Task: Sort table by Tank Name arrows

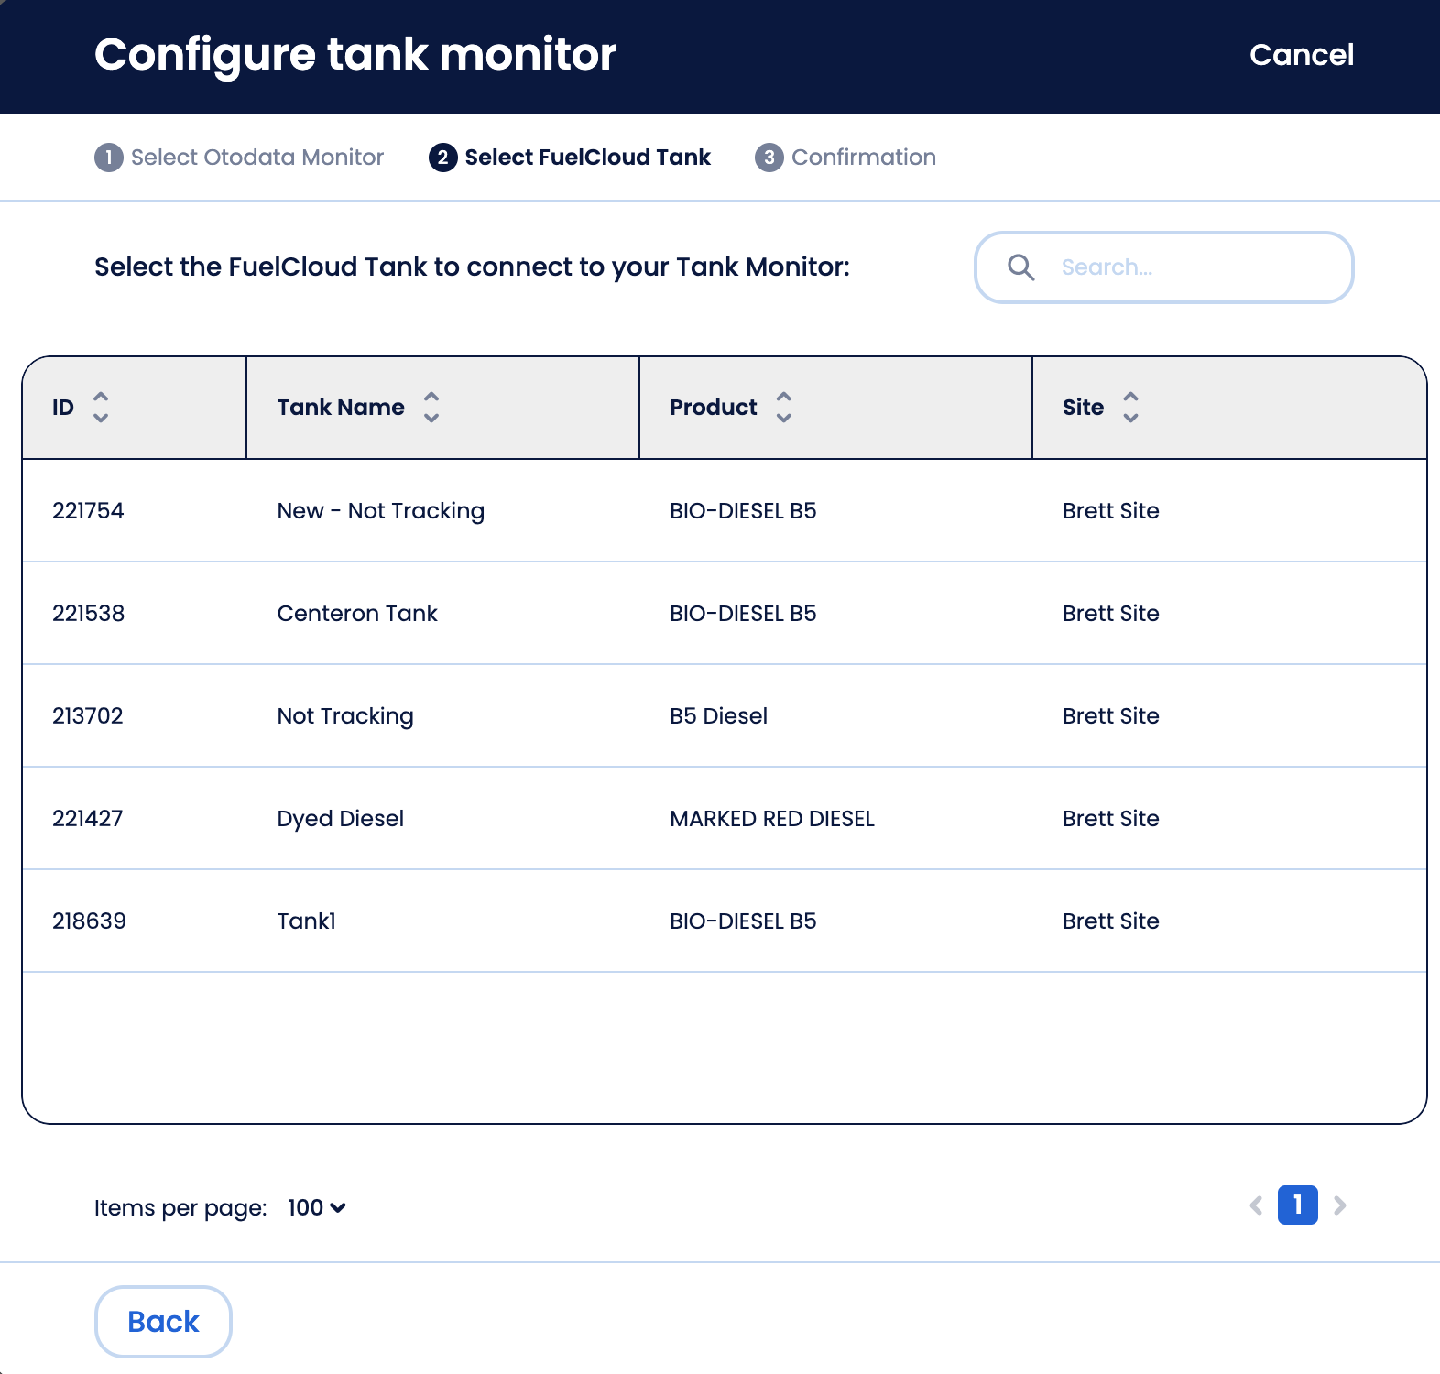Action: click(x=431, y=408)
